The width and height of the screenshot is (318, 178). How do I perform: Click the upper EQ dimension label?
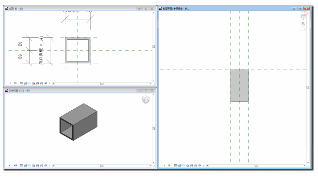click(20, 44)
